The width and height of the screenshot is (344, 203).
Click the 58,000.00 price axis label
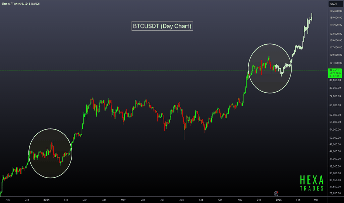click(336, 122)
